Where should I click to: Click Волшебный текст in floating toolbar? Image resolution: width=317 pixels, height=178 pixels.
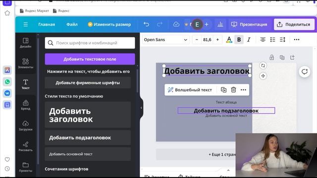(190, 90)
